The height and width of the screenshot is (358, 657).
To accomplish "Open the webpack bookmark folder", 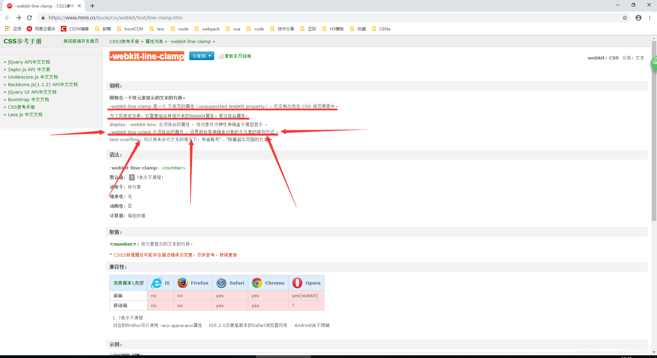I will 207,29.
